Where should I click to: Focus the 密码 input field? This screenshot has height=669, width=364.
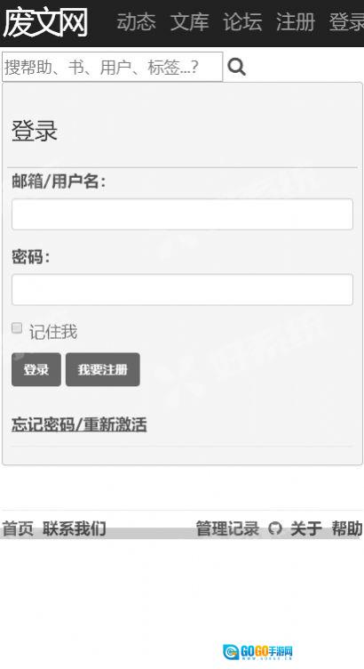click(182, 290)
